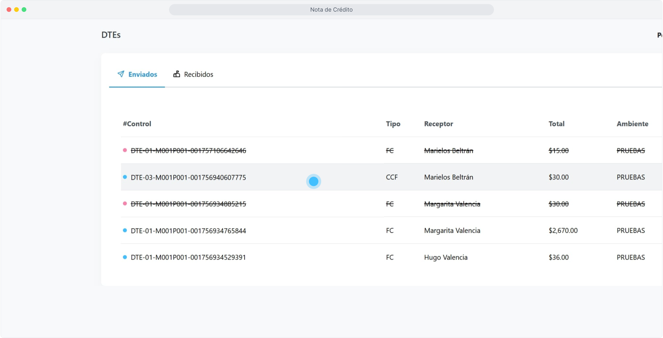Click the paper plane Enviados icon
This screenshot has height=338, width=663.
121,74
